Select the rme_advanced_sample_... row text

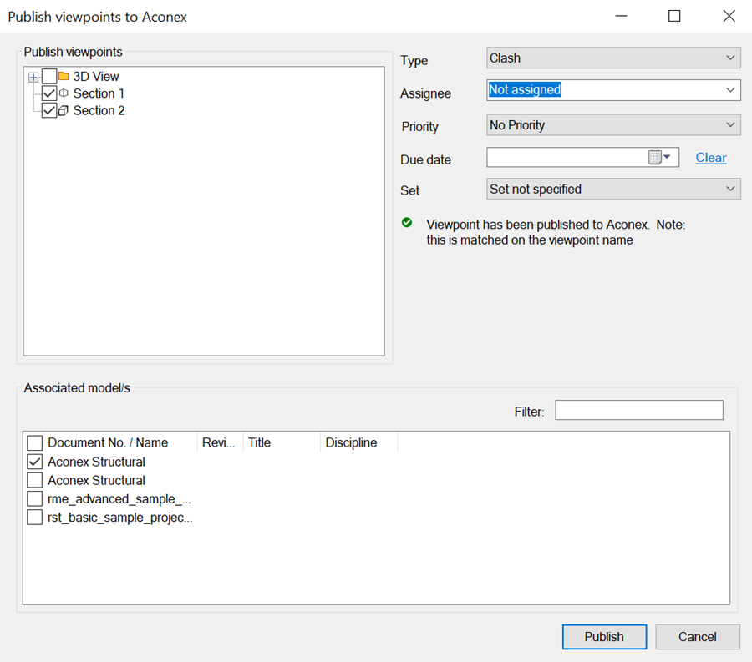(119, 499)
